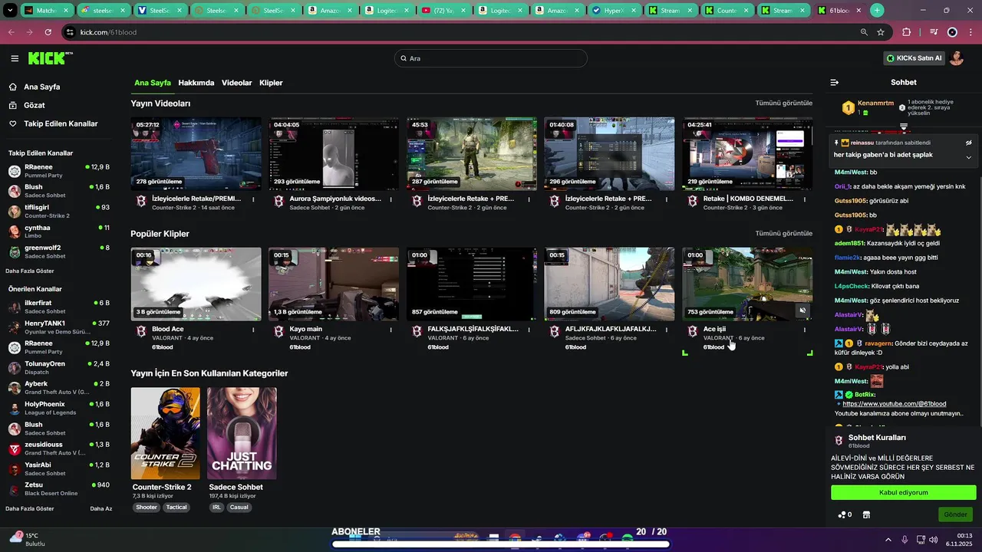Click 61blood avatar beside Kayo main clip

(x=278, y=331)
